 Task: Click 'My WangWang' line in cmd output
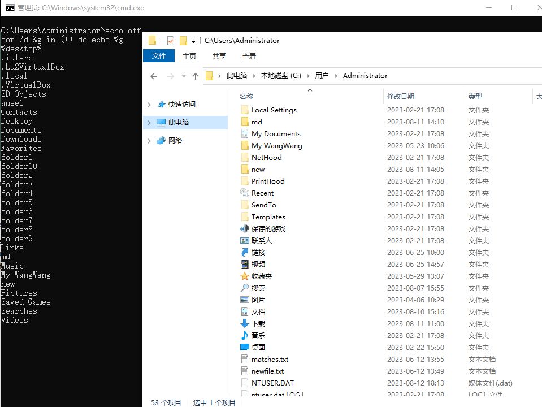click(25, 275)
